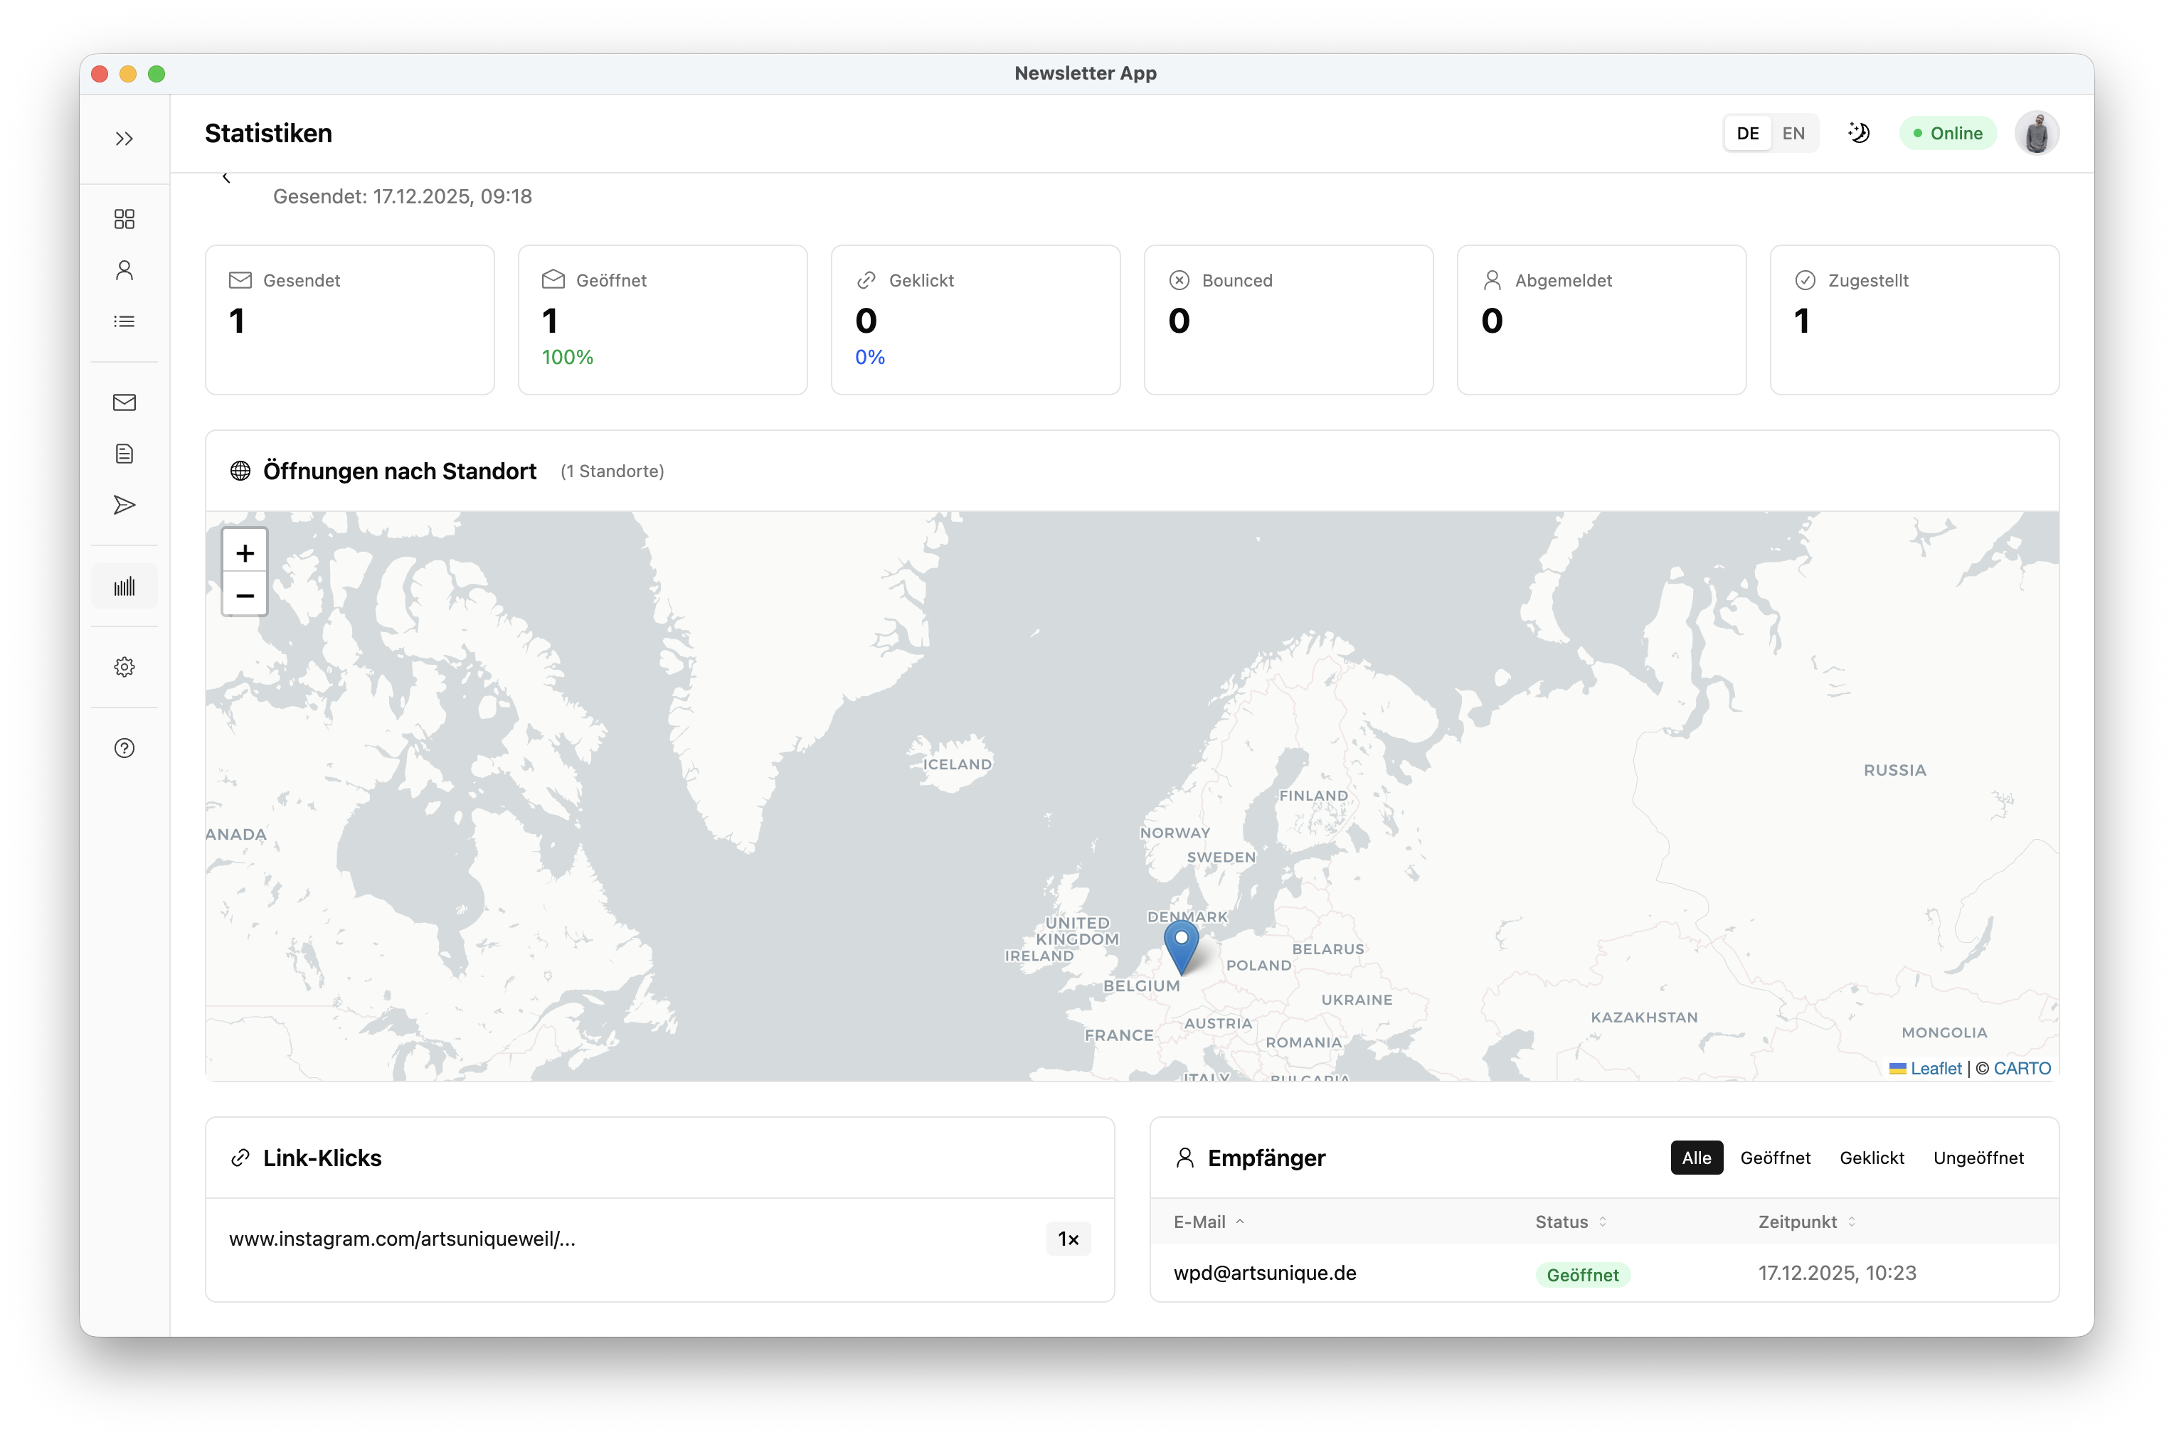Open the settings gear icon in sidebar
This screenshot has height=1442, width=2174.
pyautogui.click(x=124, y=667)
